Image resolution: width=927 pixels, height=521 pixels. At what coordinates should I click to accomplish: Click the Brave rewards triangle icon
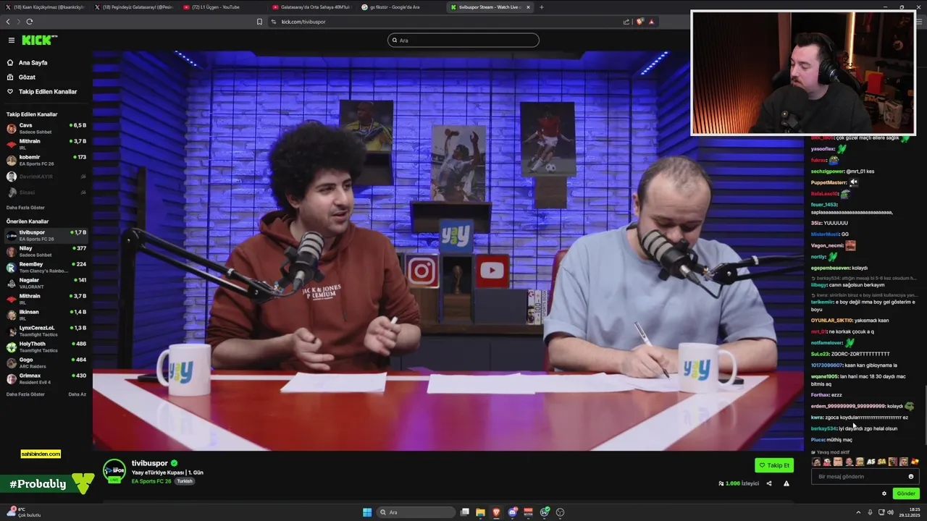point(651,22)
